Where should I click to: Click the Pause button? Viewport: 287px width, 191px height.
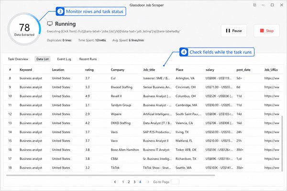(x=233, y=31)
